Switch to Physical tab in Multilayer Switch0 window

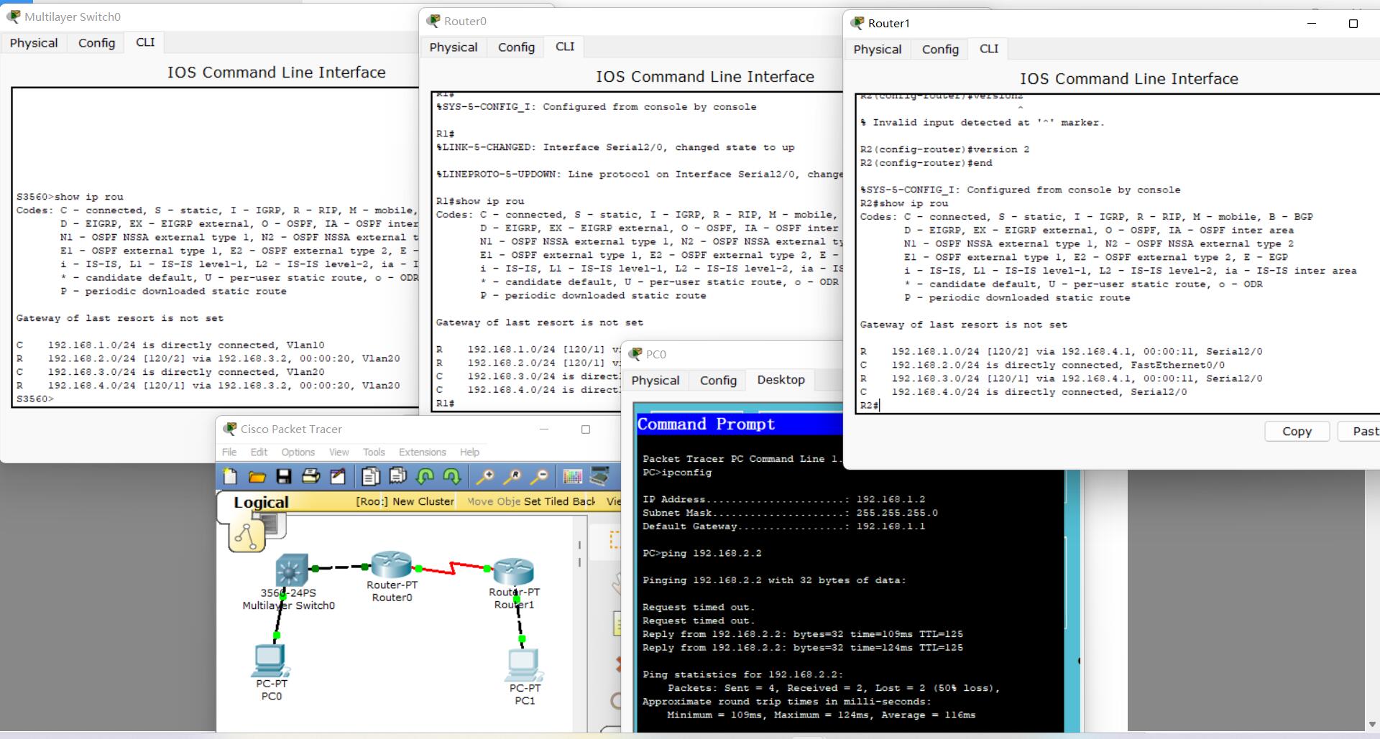pos(34,43)
